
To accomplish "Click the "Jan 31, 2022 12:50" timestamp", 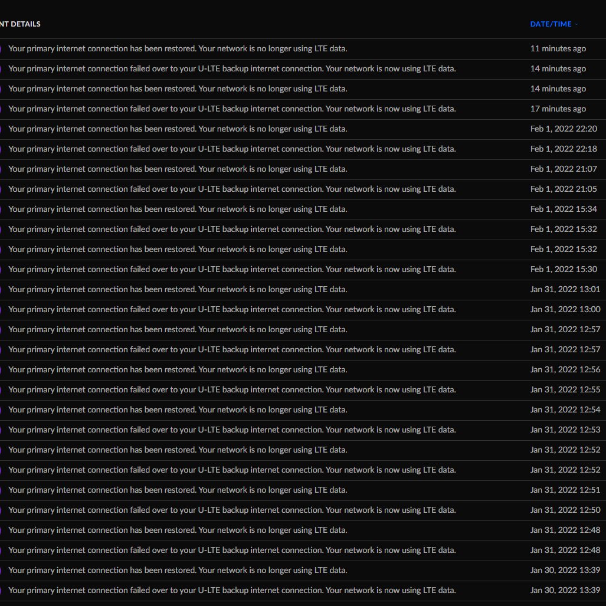I will pos(565,511).
